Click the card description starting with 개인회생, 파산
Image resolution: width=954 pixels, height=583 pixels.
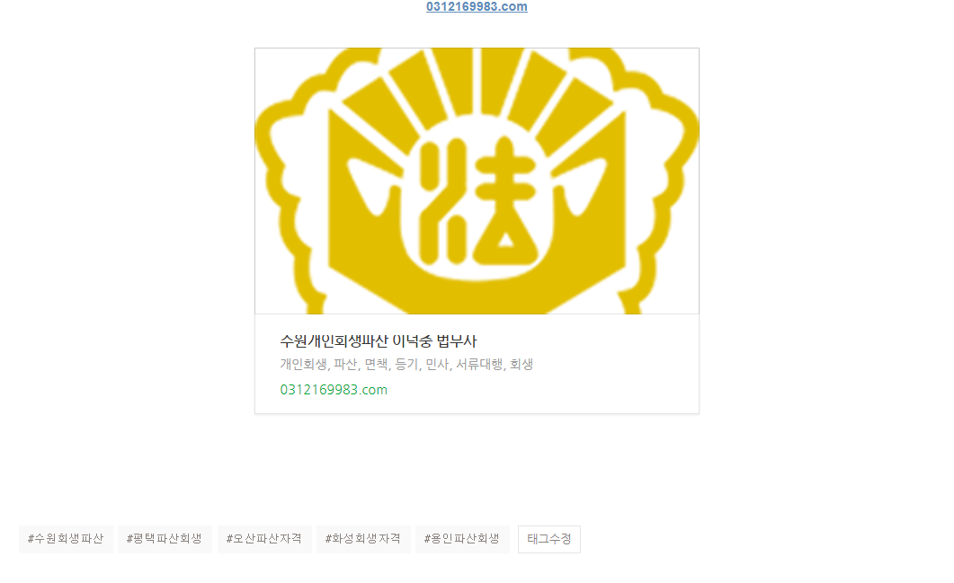406,364
